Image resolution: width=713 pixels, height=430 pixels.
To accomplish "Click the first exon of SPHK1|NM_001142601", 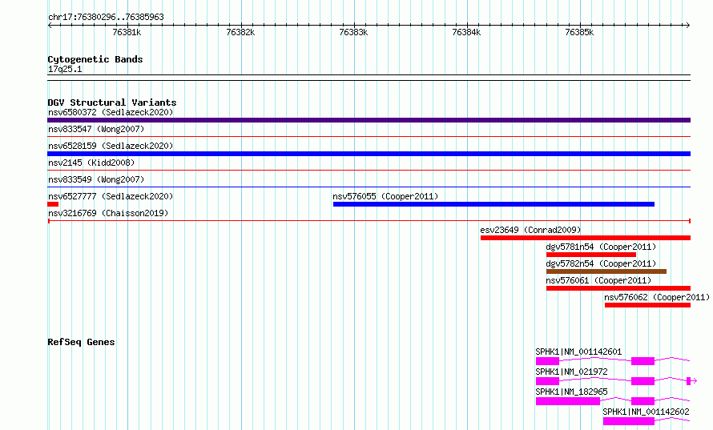I will pos(547,361).
